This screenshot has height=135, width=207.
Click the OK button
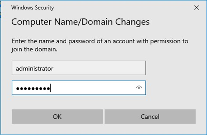[57, 117]
